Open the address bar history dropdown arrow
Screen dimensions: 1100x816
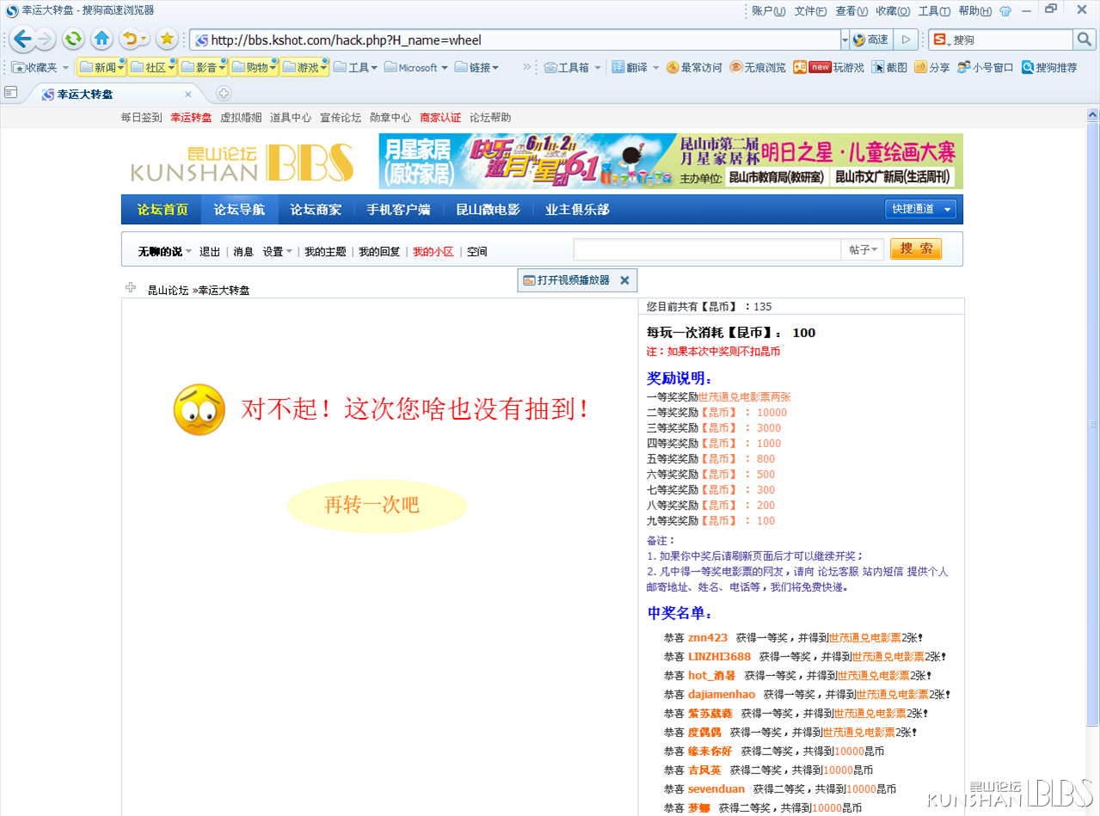click(844, 40)
